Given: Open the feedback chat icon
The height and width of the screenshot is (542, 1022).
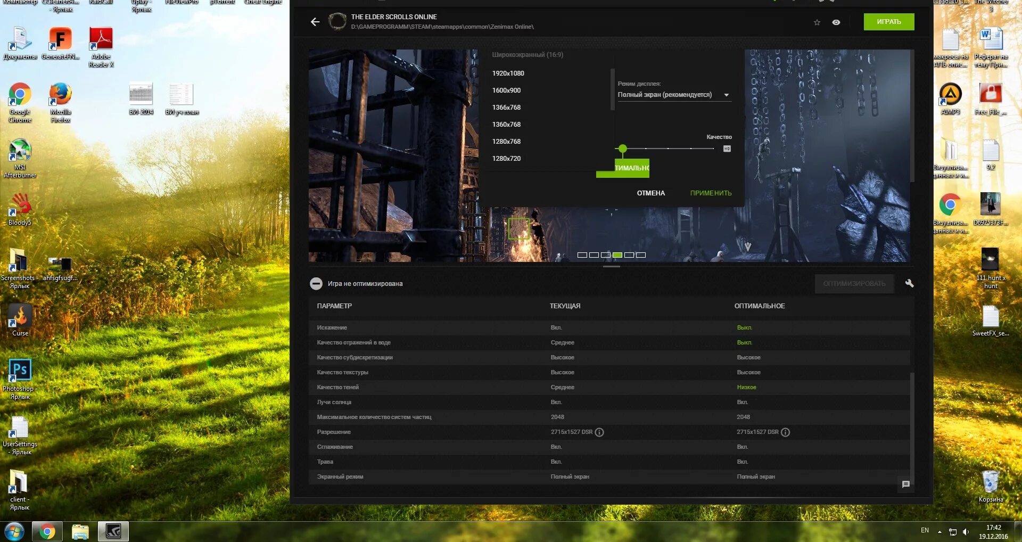Looking at the screenshot, I should 905,484.
